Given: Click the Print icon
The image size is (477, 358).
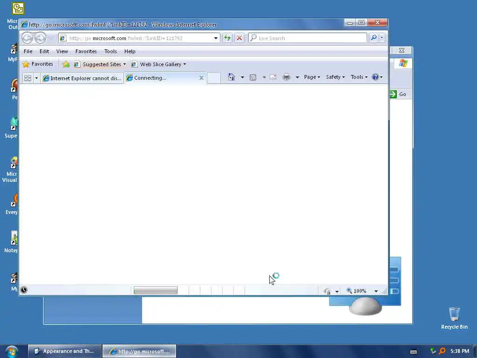Looking at the screenshot, I should pos(286,77).
